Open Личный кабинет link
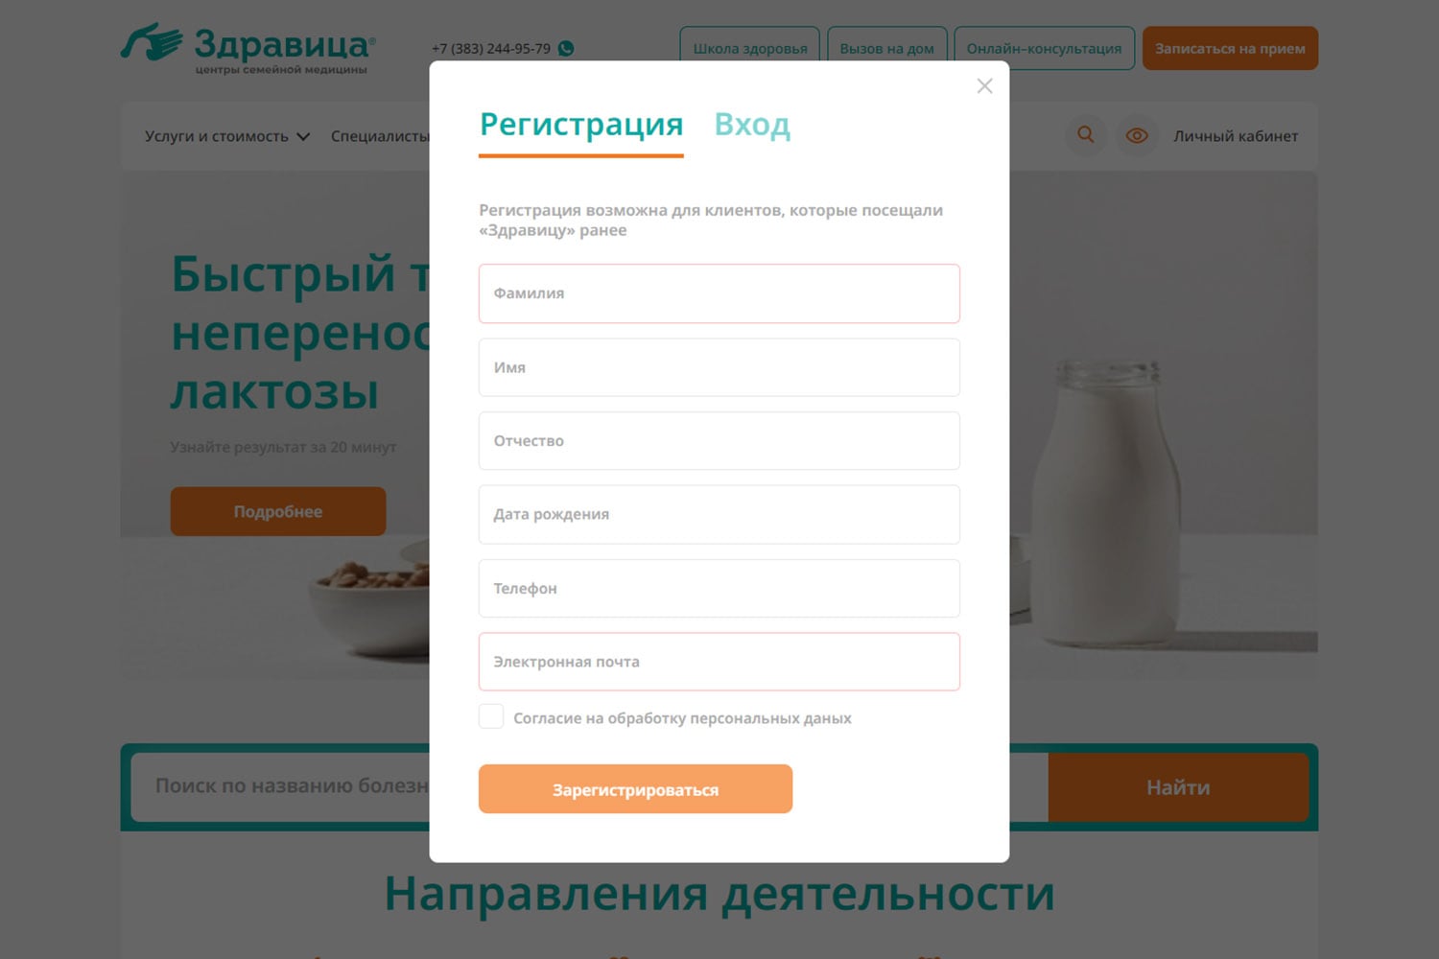This screenshot has height=959, width=1439. pos(1236,136)
